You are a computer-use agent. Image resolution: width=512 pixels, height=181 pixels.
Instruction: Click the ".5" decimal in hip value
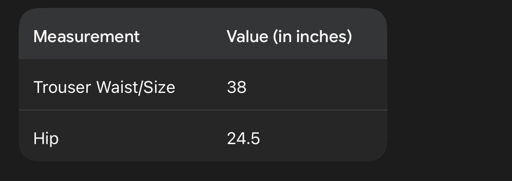point(254,139)
